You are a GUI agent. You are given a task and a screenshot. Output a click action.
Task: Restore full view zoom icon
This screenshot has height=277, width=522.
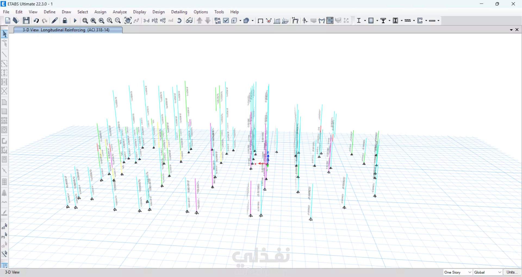[x=93, y=21]
